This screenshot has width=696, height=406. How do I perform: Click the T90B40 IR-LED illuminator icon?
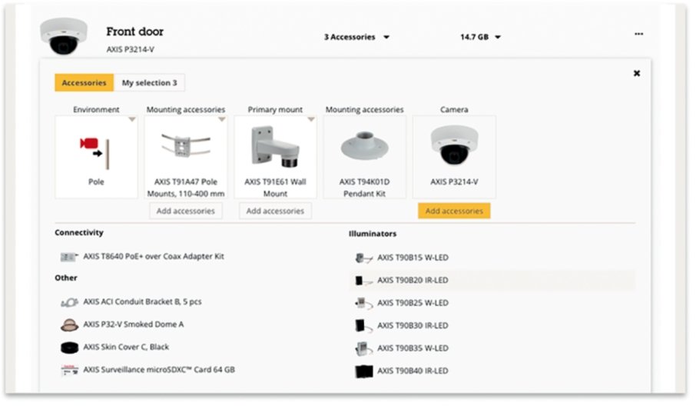364,371
